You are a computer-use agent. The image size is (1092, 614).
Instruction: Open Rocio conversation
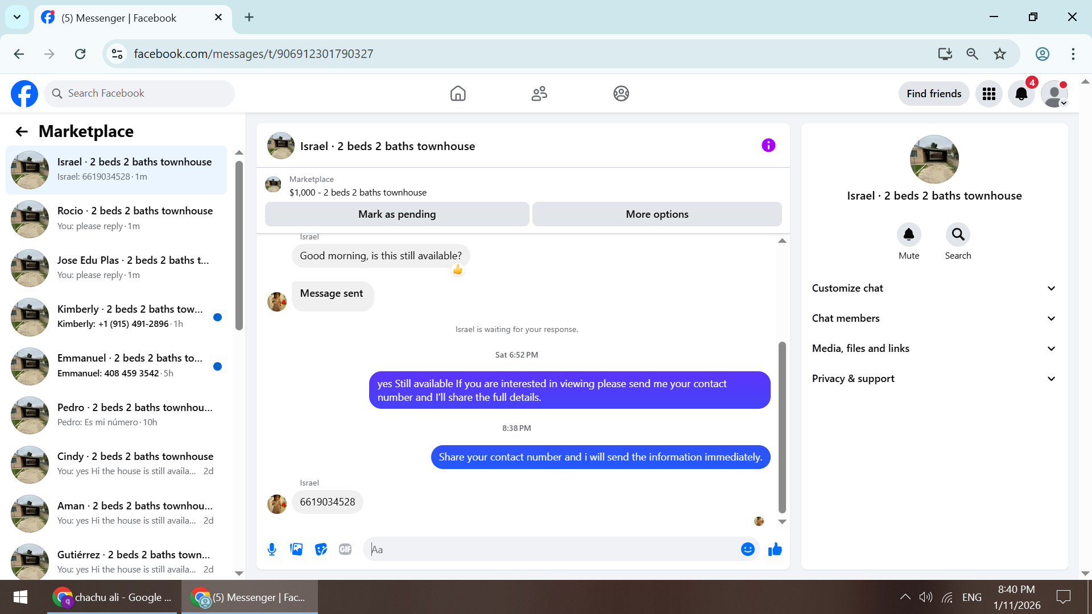tap(116, 219)
